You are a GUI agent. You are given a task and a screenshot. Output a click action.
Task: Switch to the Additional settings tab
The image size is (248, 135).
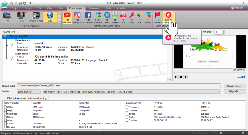[x=38, y=98]
